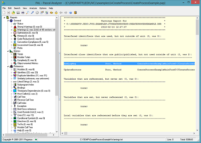Collapse the Metrics tree branch

[8, 51]
